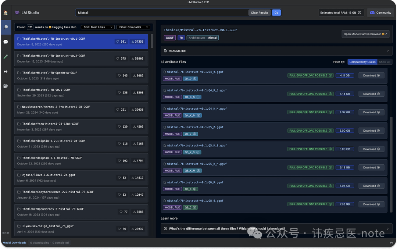Open the AI Chat bubble sidebar icon
397x249 pixels.
pyautogui.click(x=6, y=42)
